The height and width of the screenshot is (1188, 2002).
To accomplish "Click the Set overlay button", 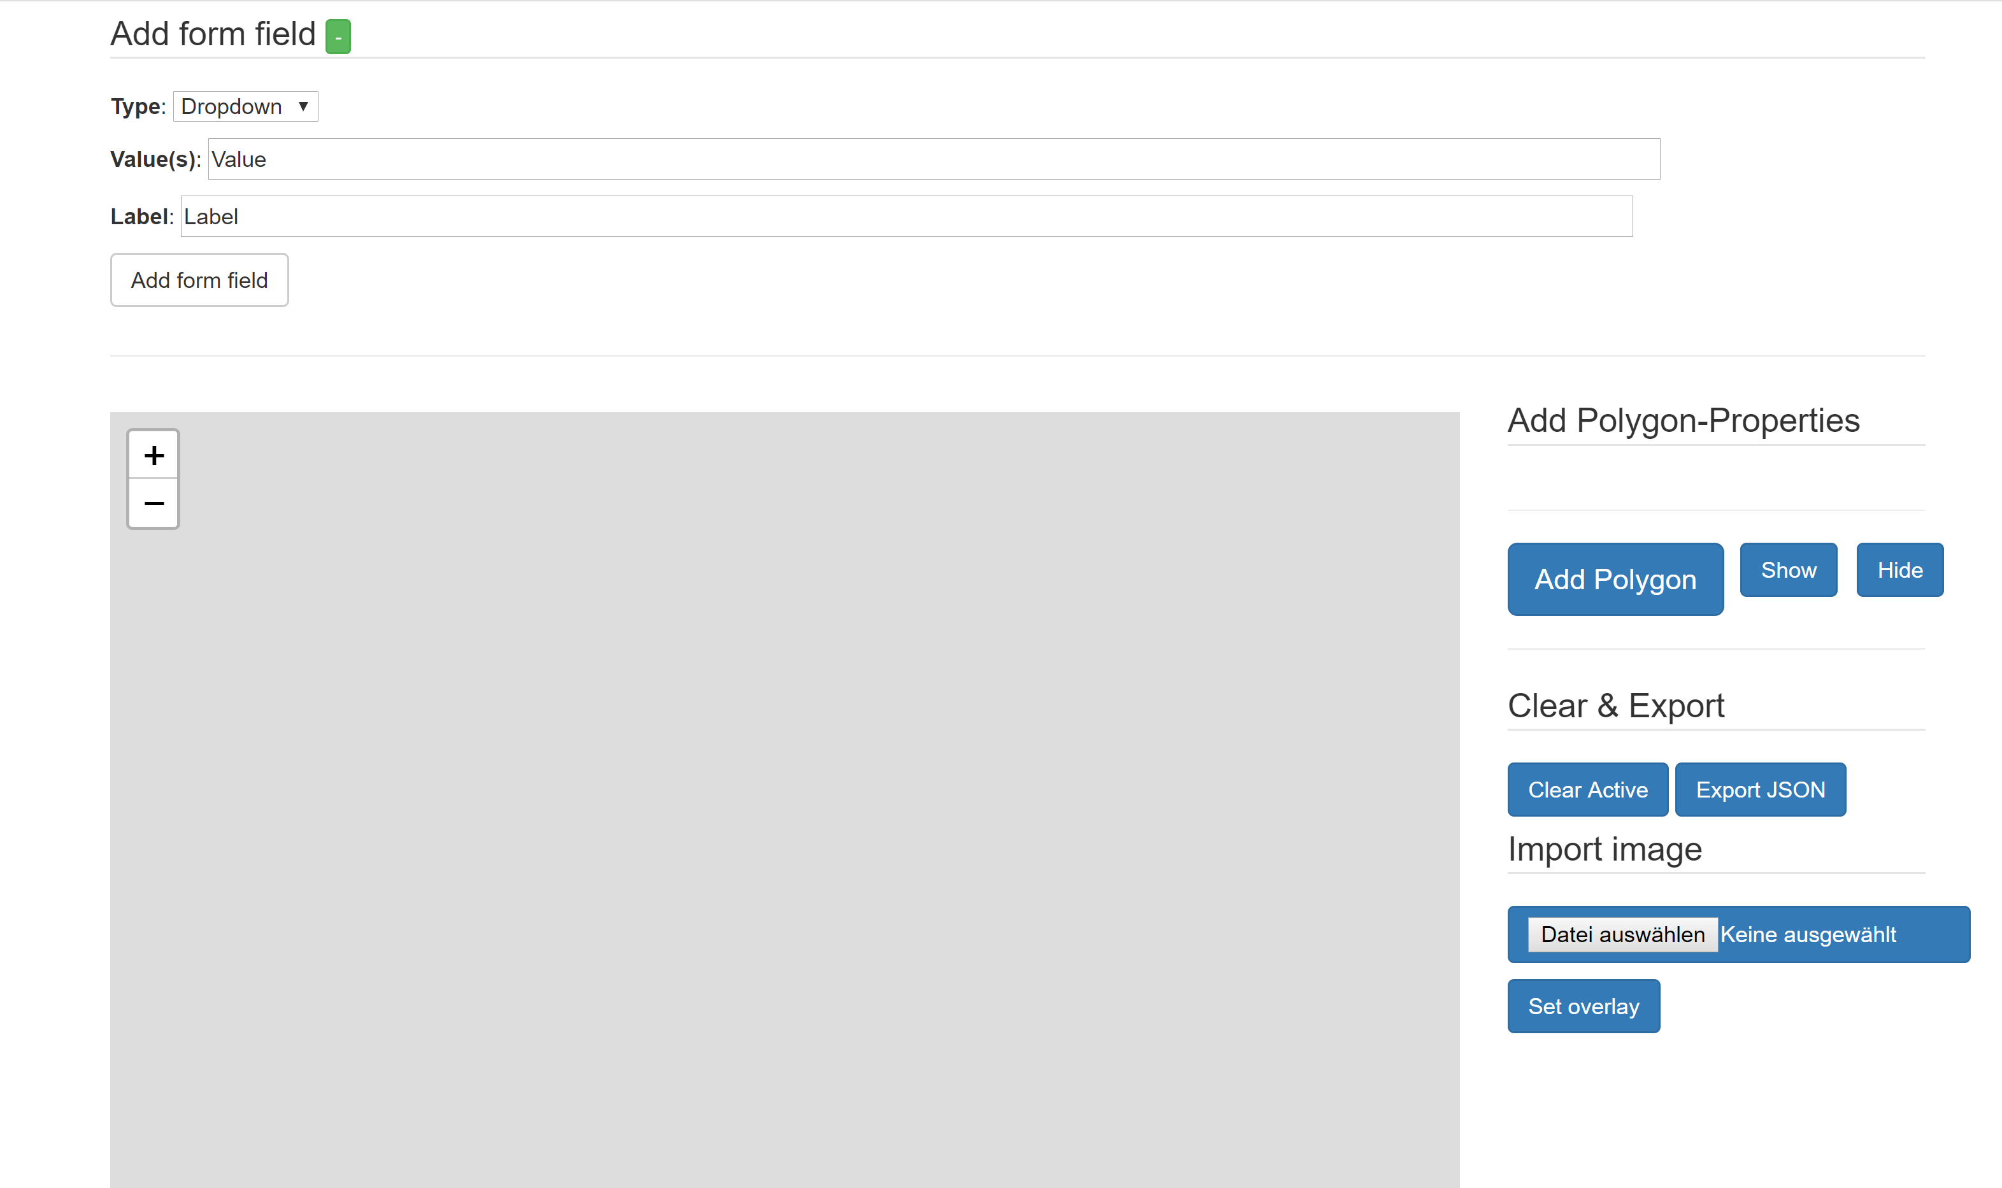I will [x=1584, y=1007].
